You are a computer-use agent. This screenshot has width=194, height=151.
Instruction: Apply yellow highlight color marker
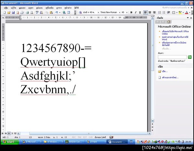pyautogui.click(x=180, y=13)
